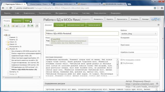This screenshot has height=92, width=165.
Task: Create a new static resource via the tree toolbar icon
Action: click(24, 26)
